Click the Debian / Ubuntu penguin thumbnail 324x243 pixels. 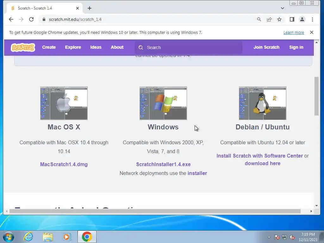262,103
